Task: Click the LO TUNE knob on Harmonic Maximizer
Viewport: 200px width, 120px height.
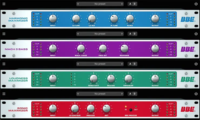Action: [76, 19]
